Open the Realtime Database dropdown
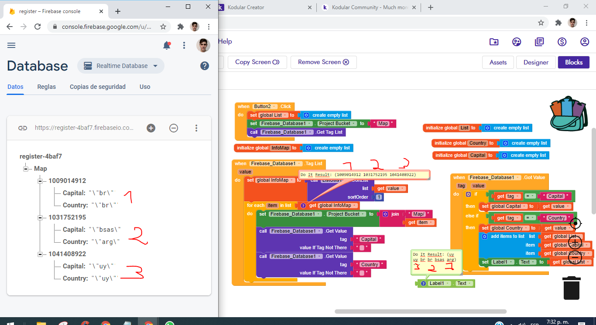The width and height of the screenshot is (596, 325). (x=121, y=66)
